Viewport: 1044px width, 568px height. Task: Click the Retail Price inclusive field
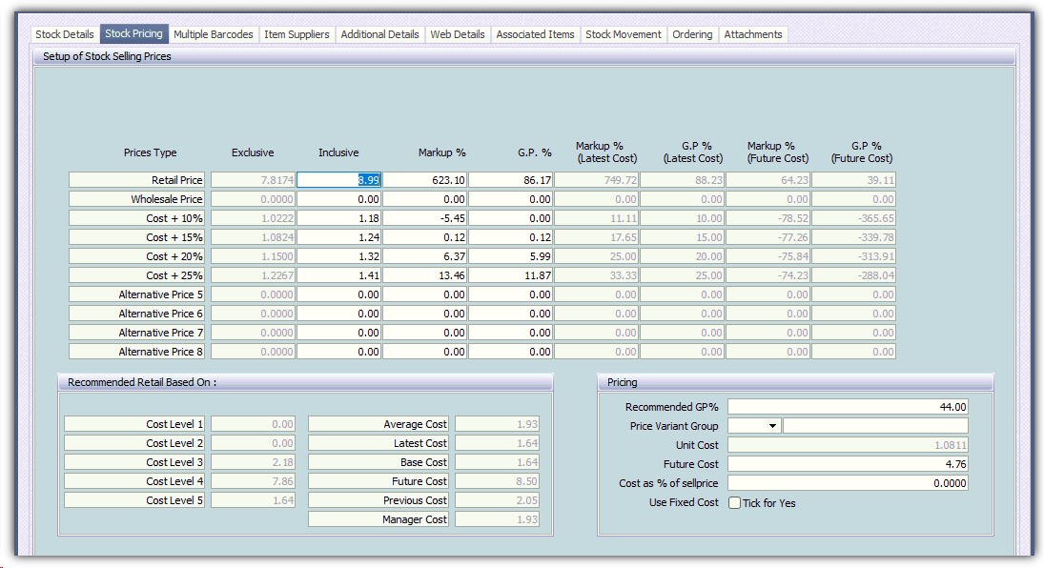[338, 180]
